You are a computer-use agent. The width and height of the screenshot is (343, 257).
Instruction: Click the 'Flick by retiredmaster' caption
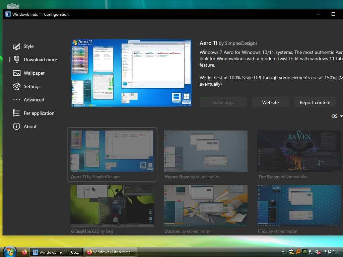point(277,231)
